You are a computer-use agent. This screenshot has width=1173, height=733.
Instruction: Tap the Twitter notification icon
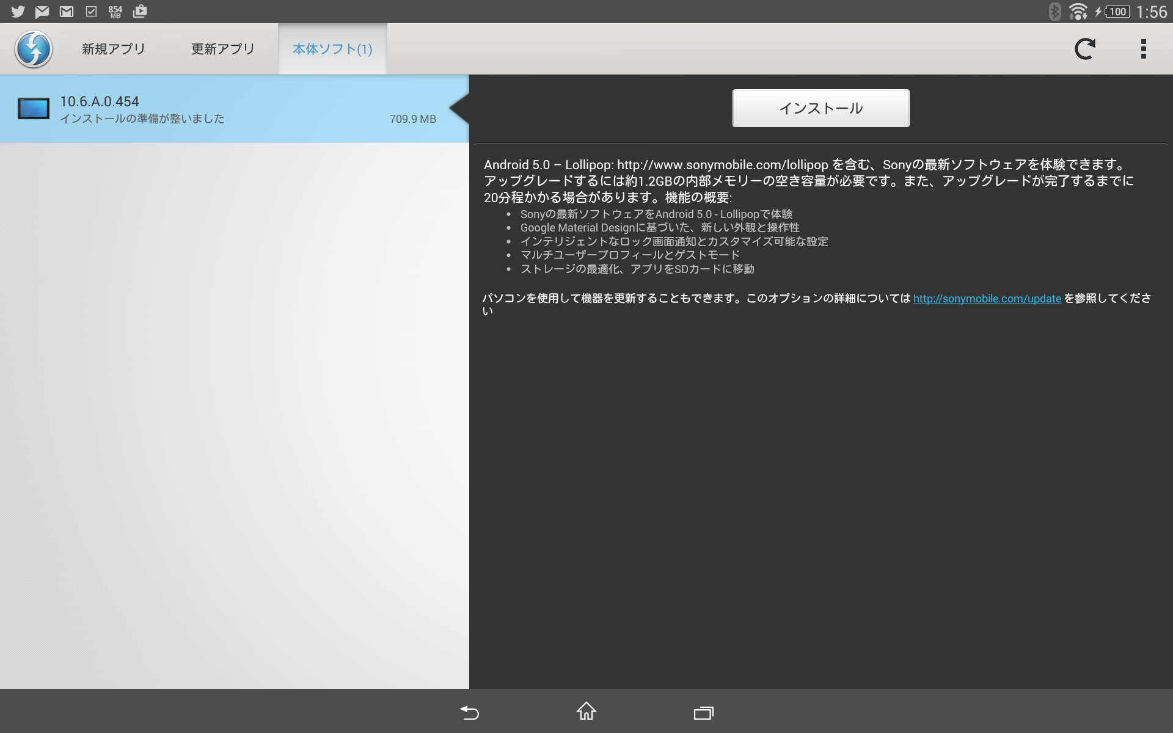pos(18,12)
